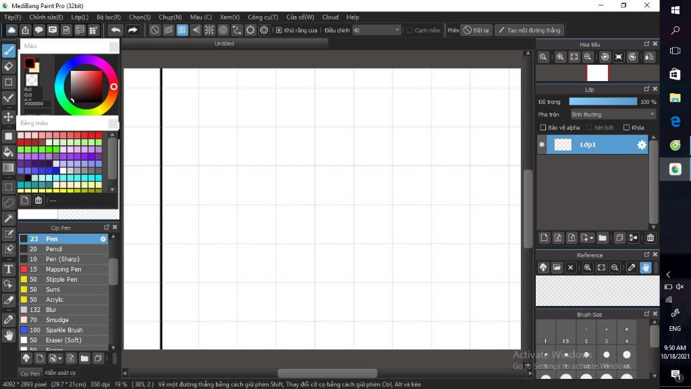Switch to Kiểm soát cọ tab

click(60, 373)
